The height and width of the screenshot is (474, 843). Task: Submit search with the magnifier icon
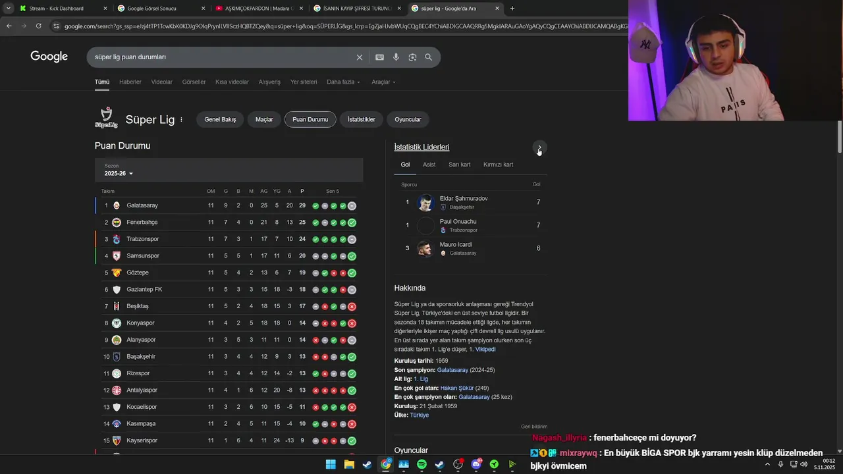click(429, 57)
